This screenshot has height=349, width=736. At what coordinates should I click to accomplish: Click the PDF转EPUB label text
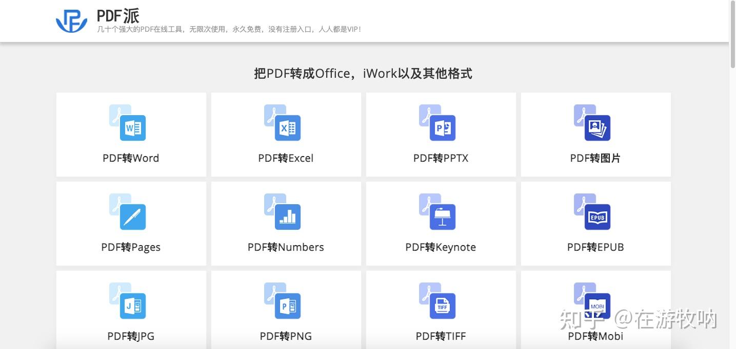click(595, 247)
